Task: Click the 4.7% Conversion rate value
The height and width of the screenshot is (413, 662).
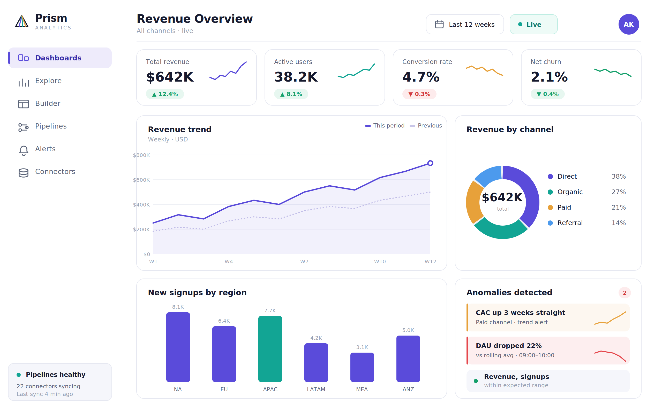Action: (421, 77)
